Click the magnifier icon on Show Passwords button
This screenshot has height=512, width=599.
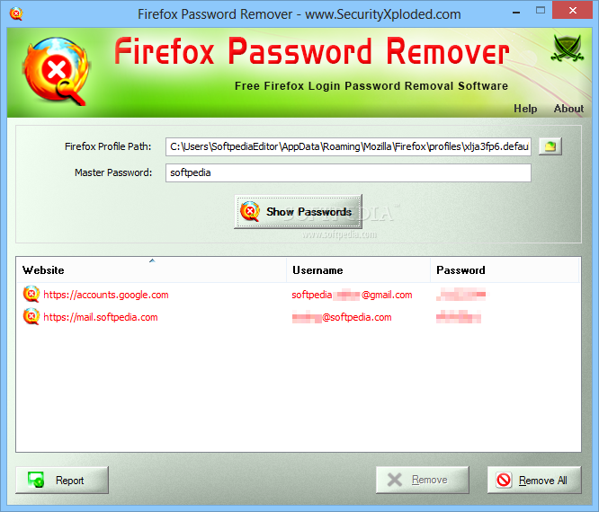pyautogui.click(x=250, y=212)
